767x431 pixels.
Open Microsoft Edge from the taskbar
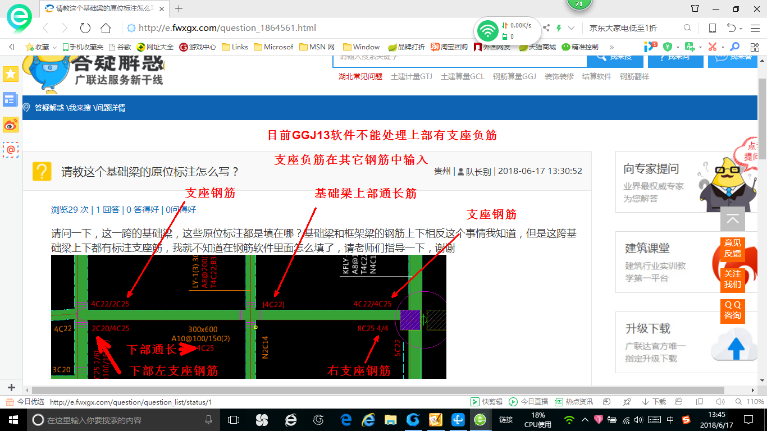click(346, 420)
